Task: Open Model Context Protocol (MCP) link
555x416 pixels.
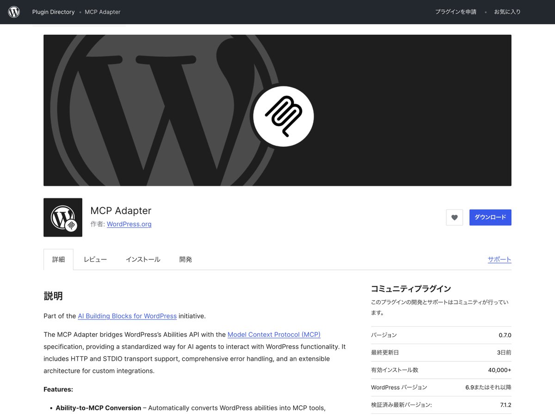Action: coord(274,335)
